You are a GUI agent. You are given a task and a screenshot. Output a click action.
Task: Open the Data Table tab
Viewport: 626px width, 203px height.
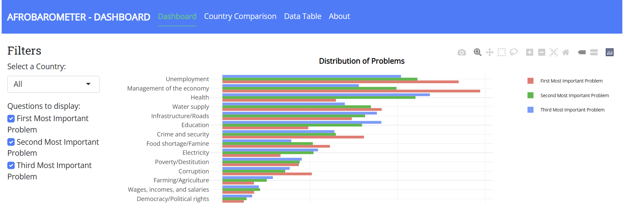(x=303, y=16)
